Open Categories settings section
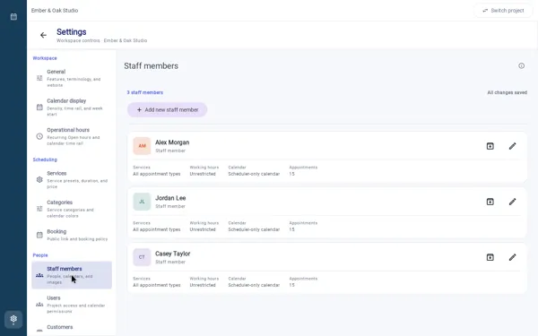Viewport: 538px width, 336px height. pos(72,209)
